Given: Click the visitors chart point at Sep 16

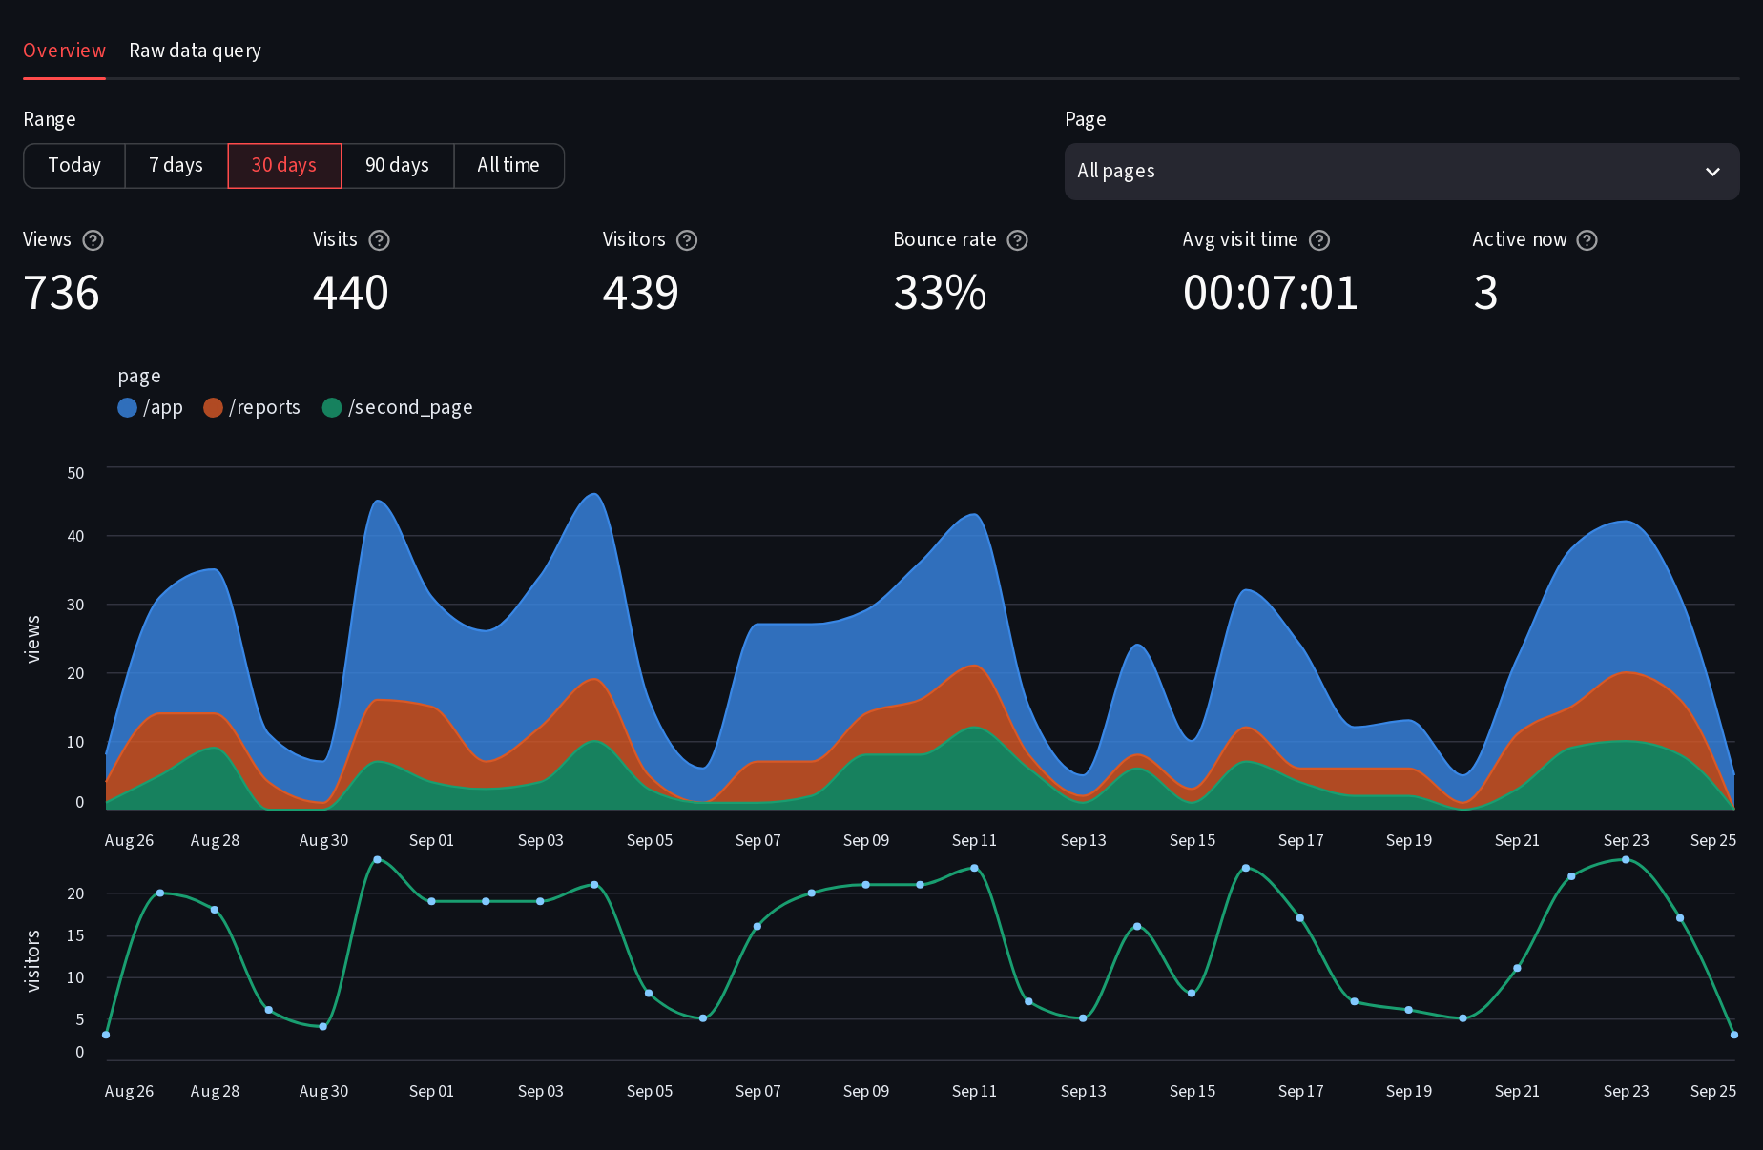Looking at the screenshot, I should (x=1246, y=868).
